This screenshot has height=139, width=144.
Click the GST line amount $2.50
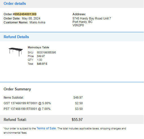point(79,103)
